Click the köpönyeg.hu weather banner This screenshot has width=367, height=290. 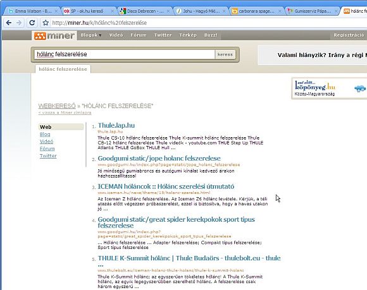(x=329, y=88)
